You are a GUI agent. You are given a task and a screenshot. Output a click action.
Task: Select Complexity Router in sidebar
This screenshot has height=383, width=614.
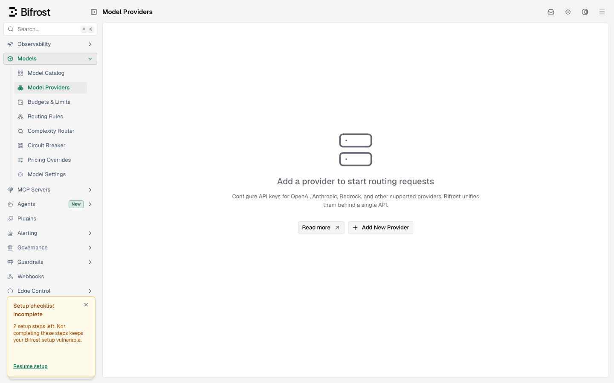[50, 131]
